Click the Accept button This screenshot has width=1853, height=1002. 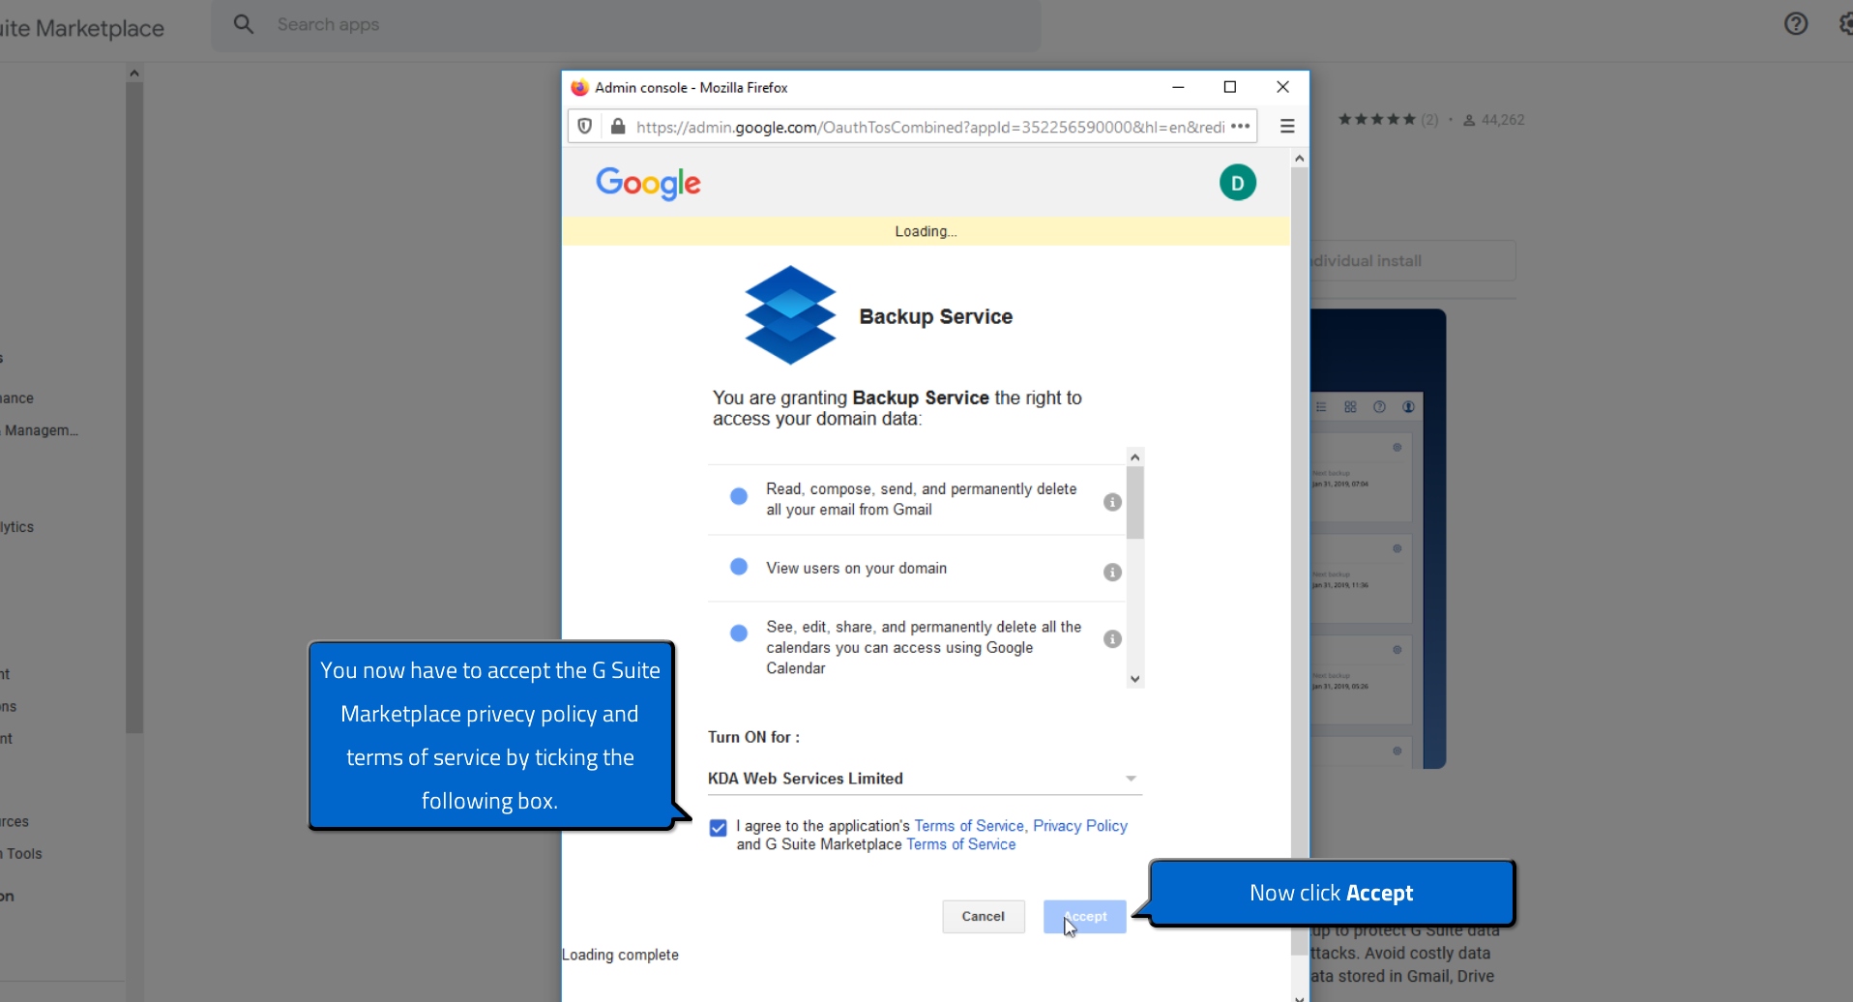(x=1084, y=917)
